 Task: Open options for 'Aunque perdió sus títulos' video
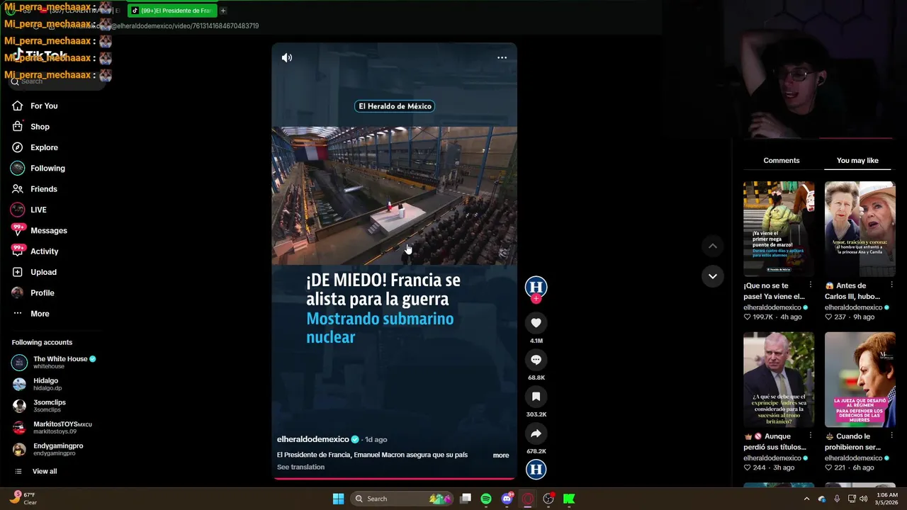[x=811, y=436]
